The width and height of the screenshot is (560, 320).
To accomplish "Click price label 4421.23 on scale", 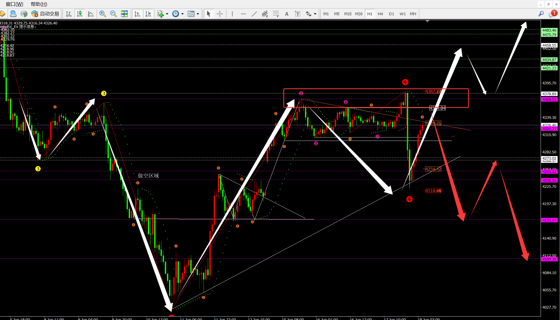I will coord(549,68).
